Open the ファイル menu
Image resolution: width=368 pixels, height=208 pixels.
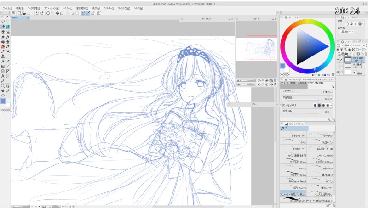[x=7, y=8]
